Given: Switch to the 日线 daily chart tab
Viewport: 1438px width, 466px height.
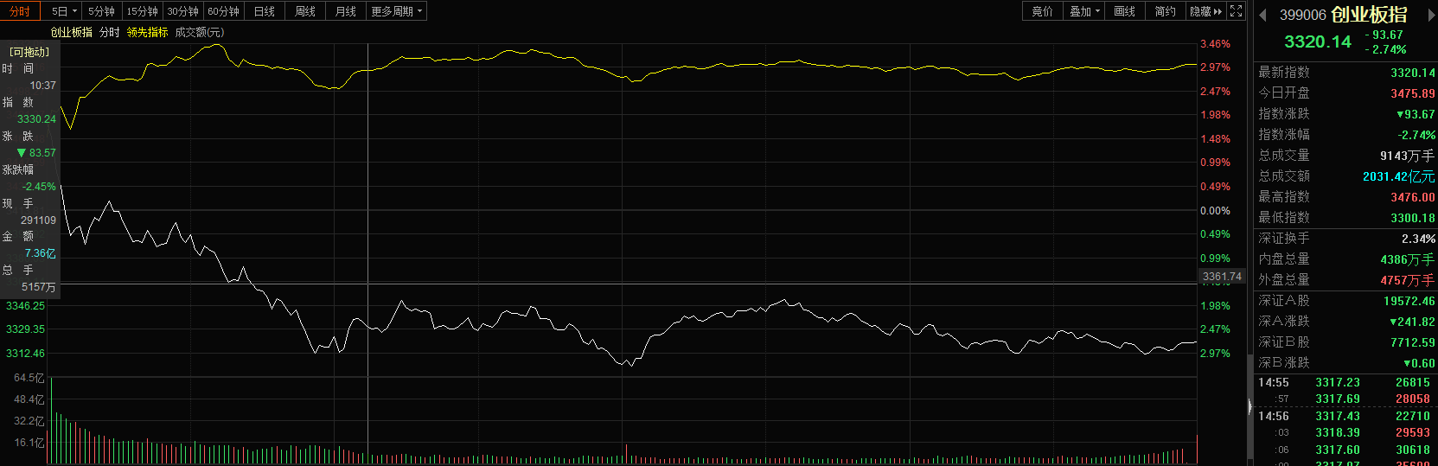Looking at the screenshot, I should coord(264,11).
